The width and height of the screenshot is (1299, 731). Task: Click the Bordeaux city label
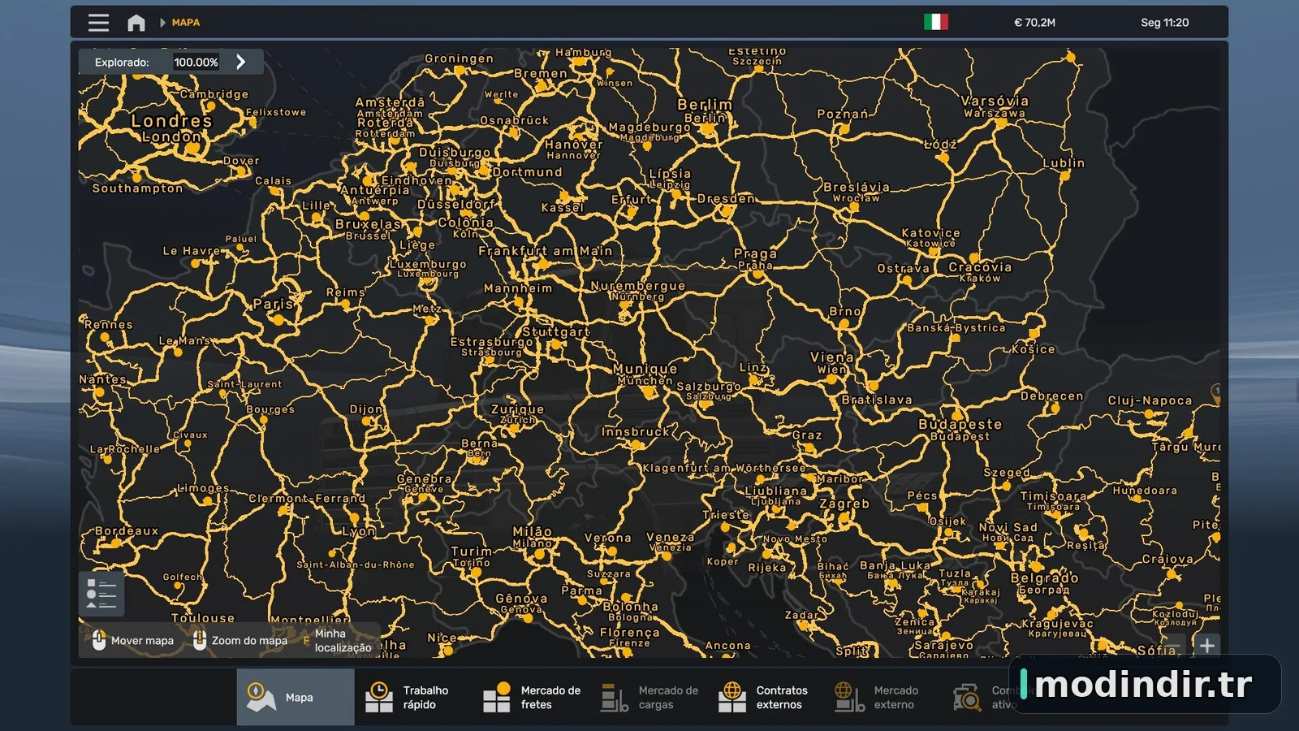point(127,531)
